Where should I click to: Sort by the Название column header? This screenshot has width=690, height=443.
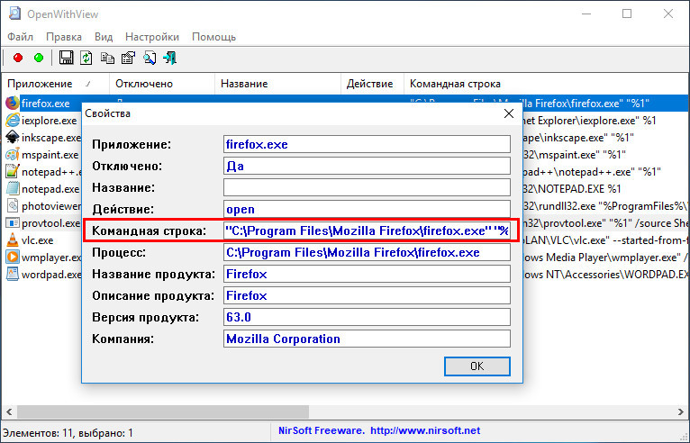click(x=277, y=84)
